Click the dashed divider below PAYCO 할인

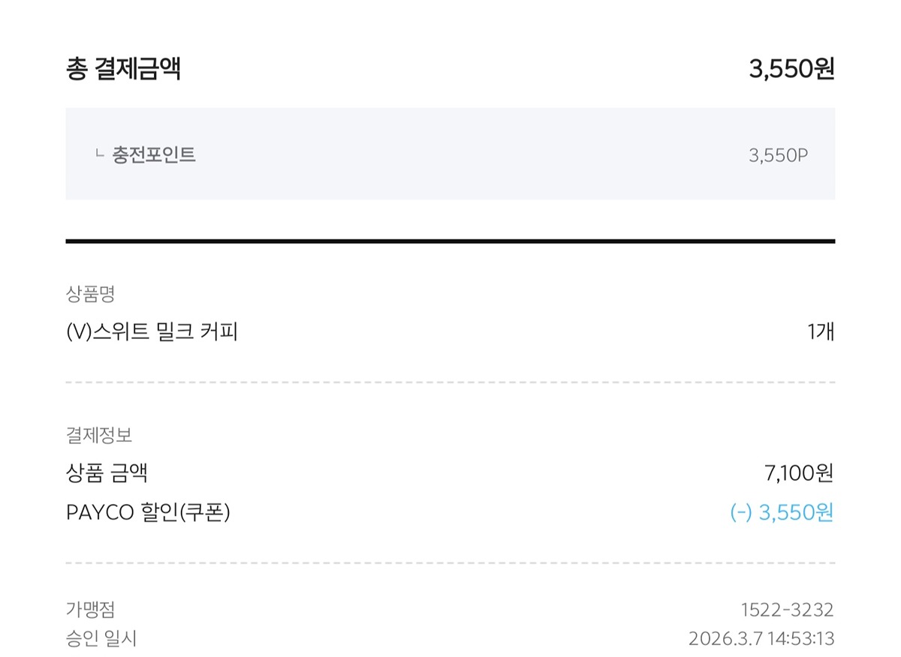pos(450,562)
